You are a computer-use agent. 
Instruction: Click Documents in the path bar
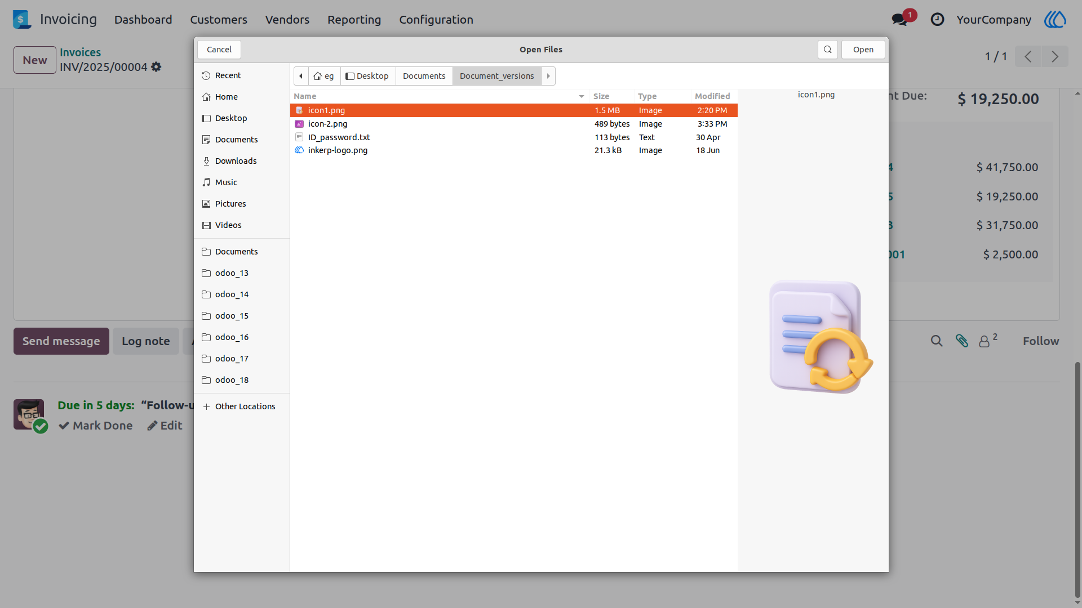pos(424,76)
